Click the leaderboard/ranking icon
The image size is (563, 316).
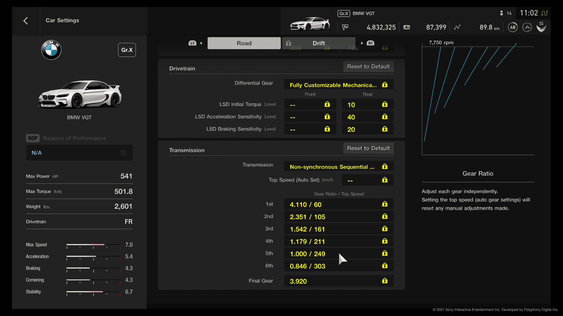(457, 27)
